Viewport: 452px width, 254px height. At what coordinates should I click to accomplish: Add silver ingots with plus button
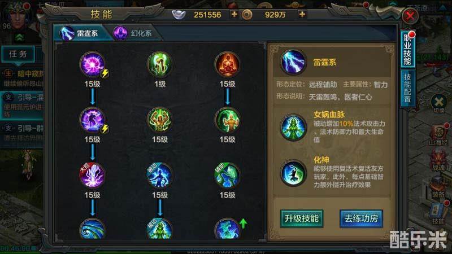[x=234, y=15]
